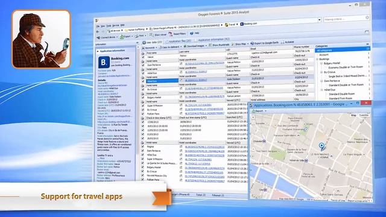386x217 pixels.
Task: Click the Booking.com app logo in Information panel
Action: [x=104, y=62]
